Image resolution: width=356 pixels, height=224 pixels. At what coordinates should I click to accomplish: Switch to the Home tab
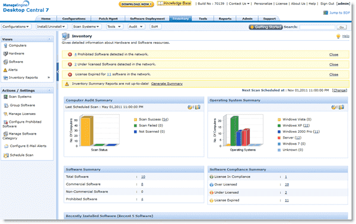click(x=46, y=19)
